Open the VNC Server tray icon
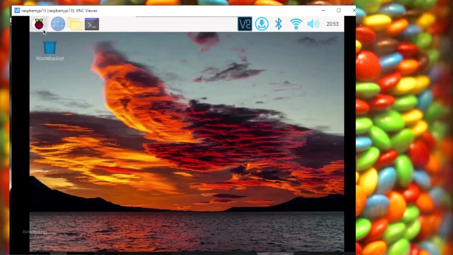 point(245,24)
